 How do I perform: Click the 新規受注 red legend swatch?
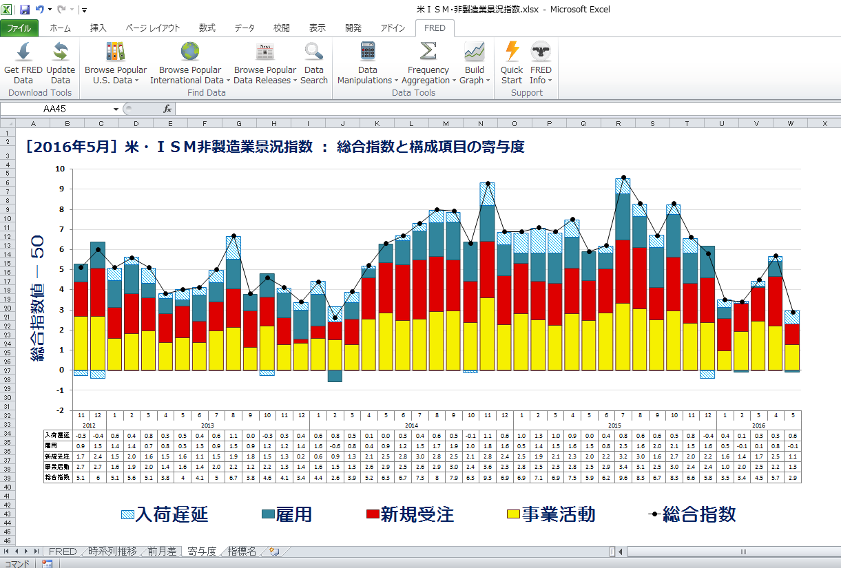[x=372, y=514]
